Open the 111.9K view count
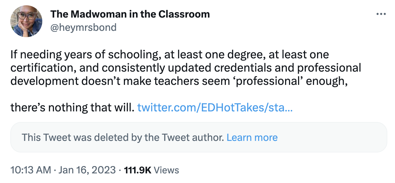 point(138,170)
